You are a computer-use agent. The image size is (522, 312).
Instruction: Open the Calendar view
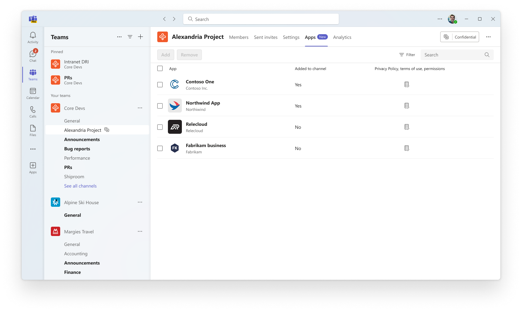pyautogui.click(x=33, y=93)
